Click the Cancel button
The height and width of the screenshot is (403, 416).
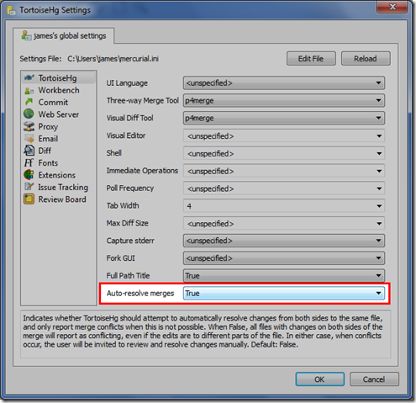374,379
